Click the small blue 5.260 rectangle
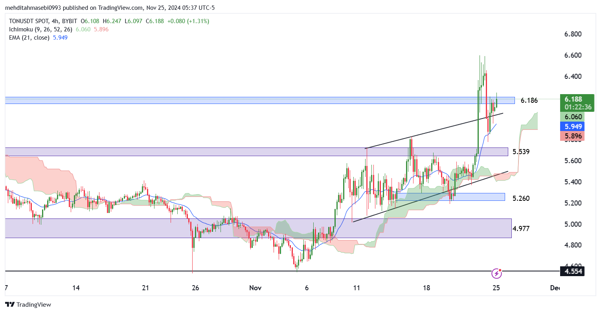The height and width of the screenshot is (313, 601). (450, 197)
